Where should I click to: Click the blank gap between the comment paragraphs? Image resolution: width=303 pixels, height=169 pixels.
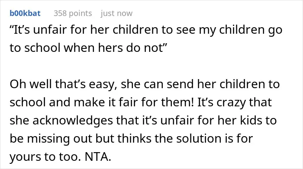[146, 66]
